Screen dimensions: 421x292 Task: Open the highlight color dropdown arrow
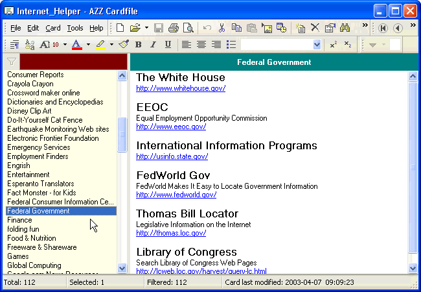(111, 44)
